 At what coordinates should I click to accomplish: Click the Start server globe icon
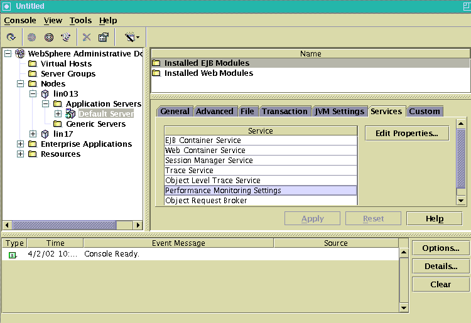pyautogui.click(x=31, y=37)
